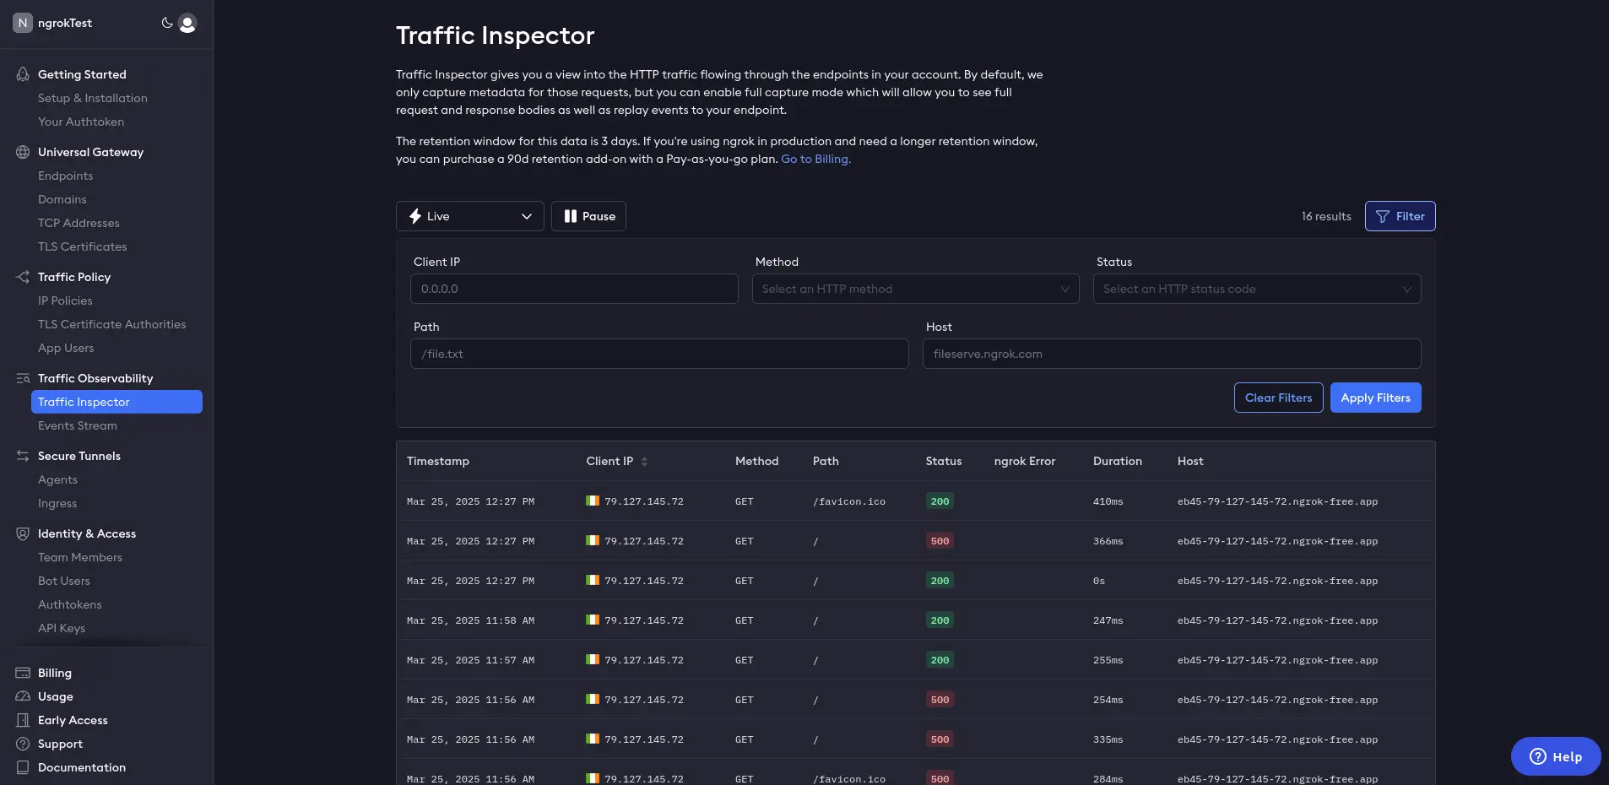Click the ngrokTest account name
The image size is (1609, 785).
point(65,23)
